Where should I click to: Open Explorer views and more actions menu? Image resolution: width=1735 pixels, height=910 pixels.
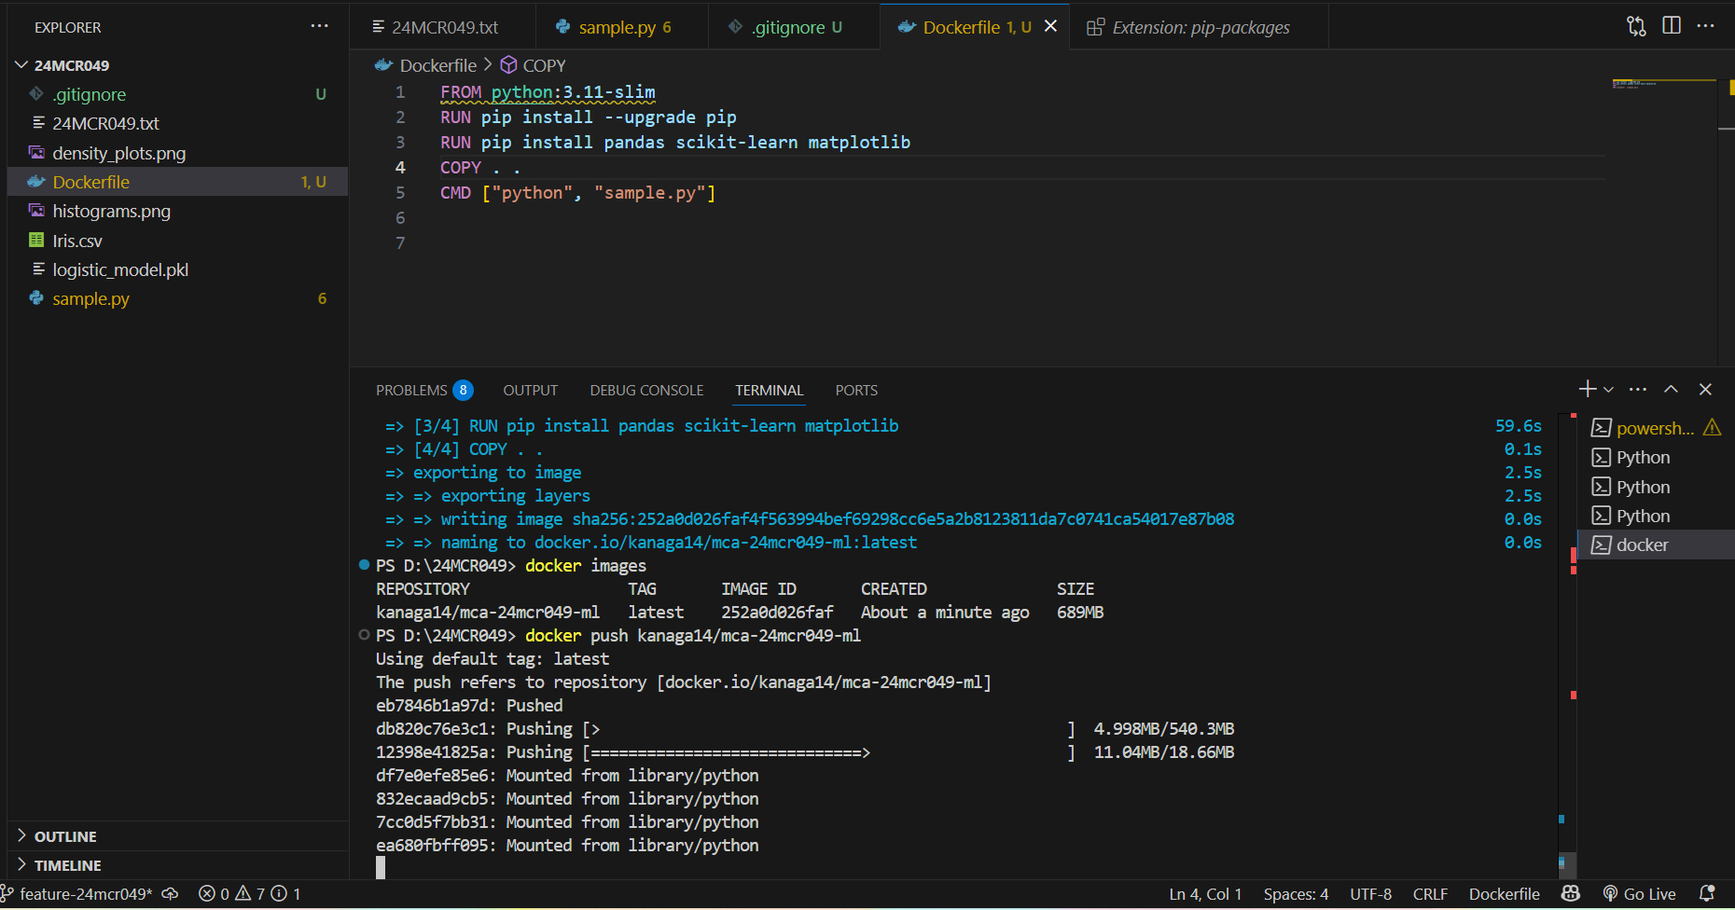click(319, 26)
